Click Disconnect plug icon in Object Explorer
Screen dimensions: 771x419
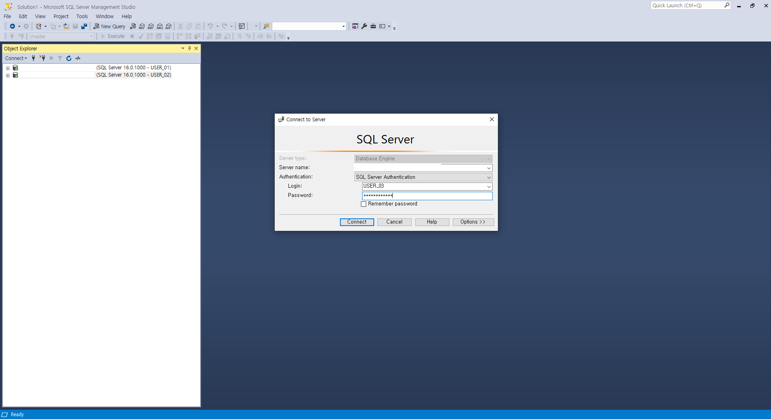(42, 58)
